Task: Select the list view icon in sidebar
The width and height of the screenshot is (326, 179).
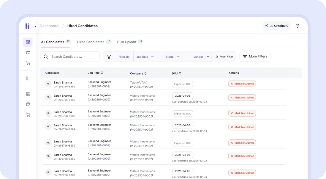Action: (28, 78)
